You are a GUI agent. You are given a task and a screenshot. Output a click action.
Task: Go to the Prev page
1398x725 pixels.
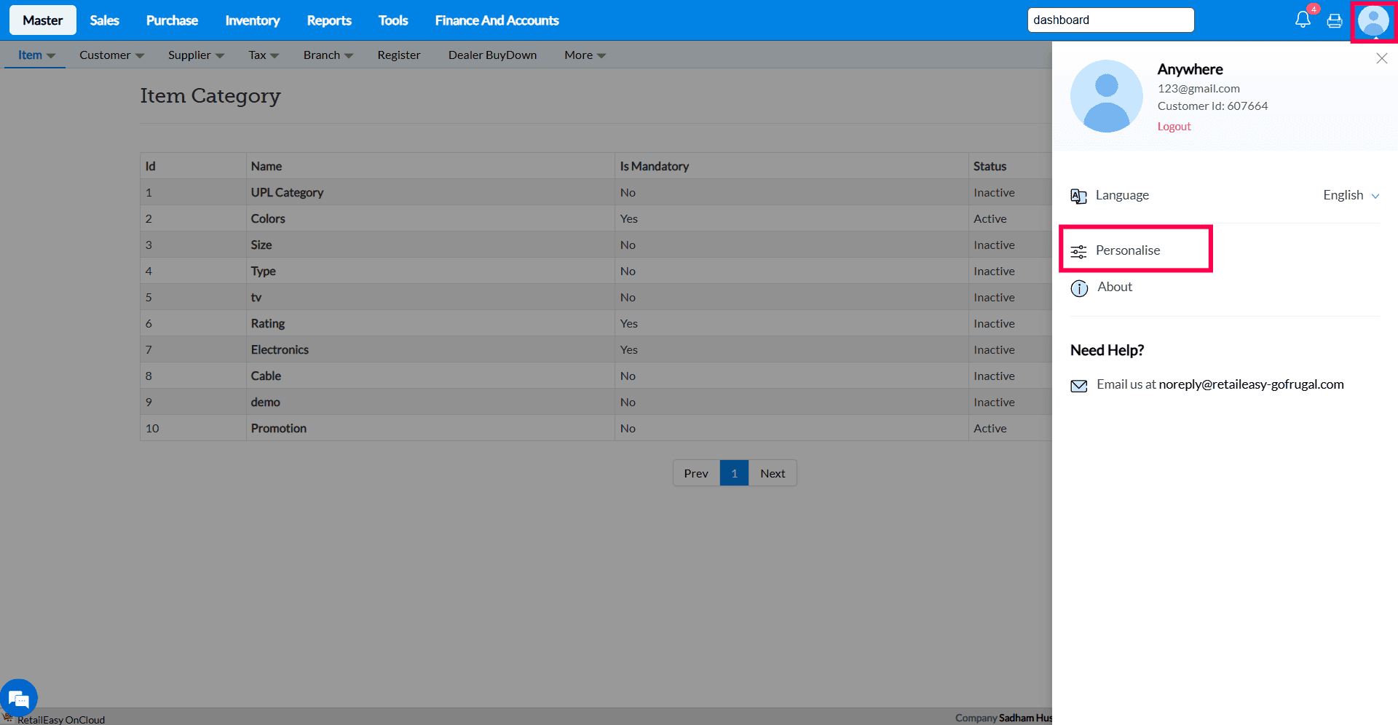pyautogui.click(x=696, y=473)
